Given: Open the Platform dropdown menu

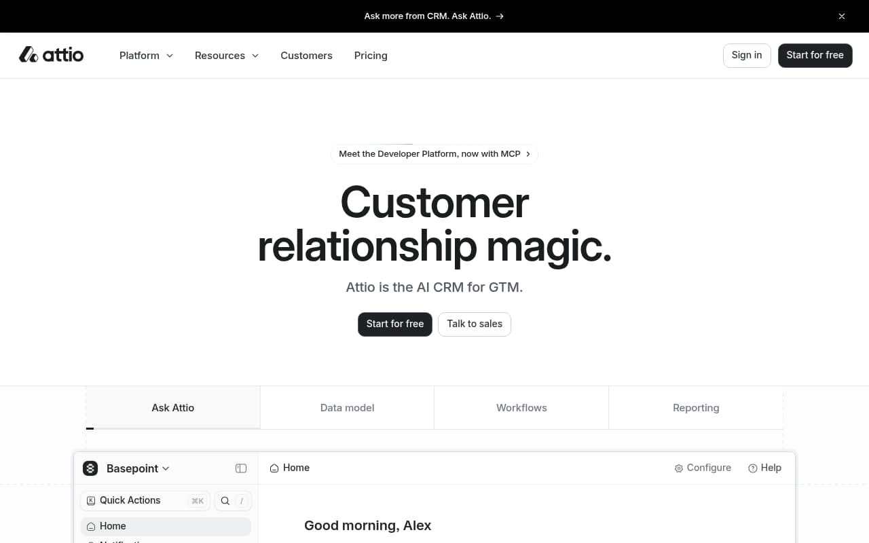Looking at the screenshot, I should pyautogui.click(x=145, y=55).
